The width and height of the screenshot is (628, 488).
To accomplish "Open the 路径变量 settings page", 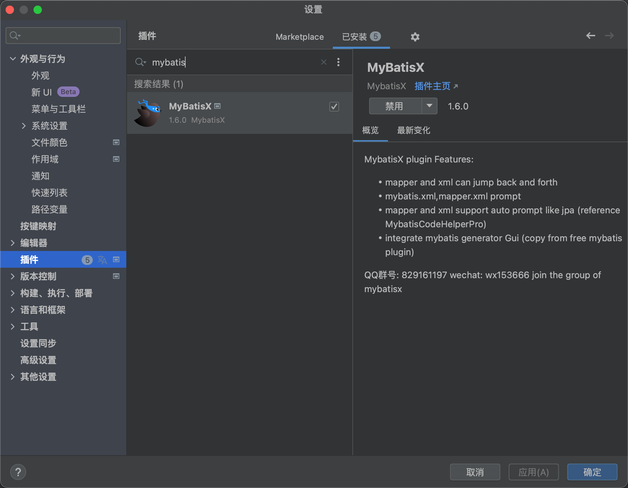I will [x=49, y=209].
